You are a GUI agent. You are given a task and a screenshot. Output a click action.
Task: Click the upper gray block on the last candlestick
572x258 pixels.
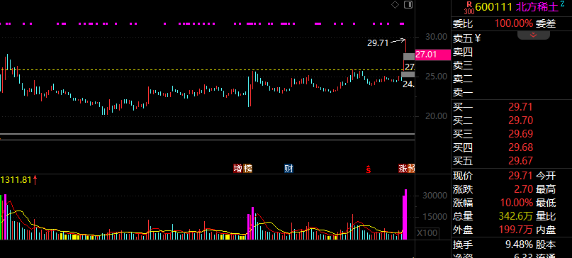point(408,57)
